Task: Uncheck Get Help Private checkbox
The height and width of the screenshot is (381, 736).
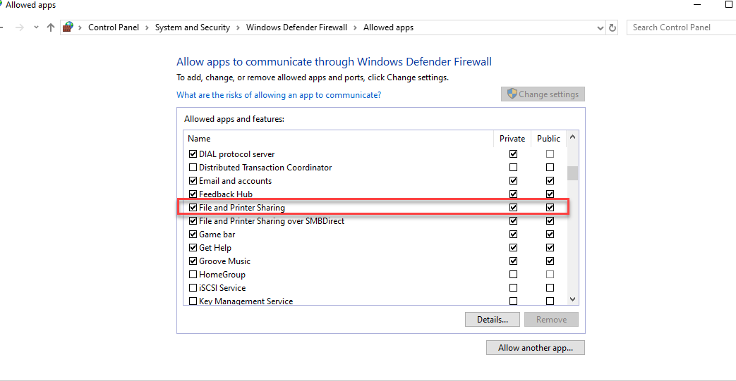Action: point(513,247)
